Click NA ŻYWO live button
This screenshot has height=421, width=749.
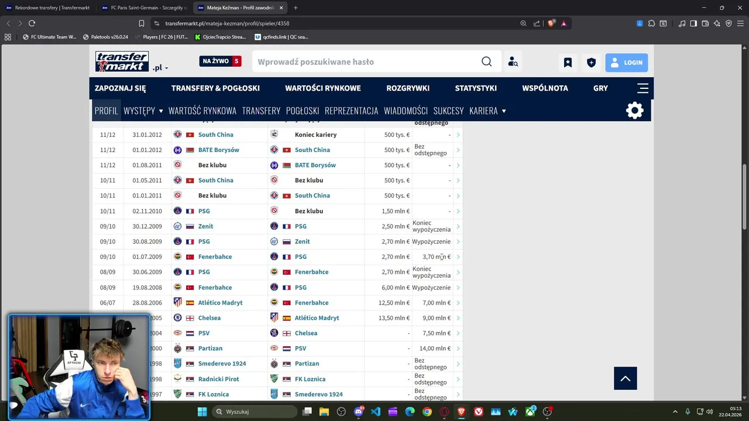pyautogui.click(x=220, y=61)
